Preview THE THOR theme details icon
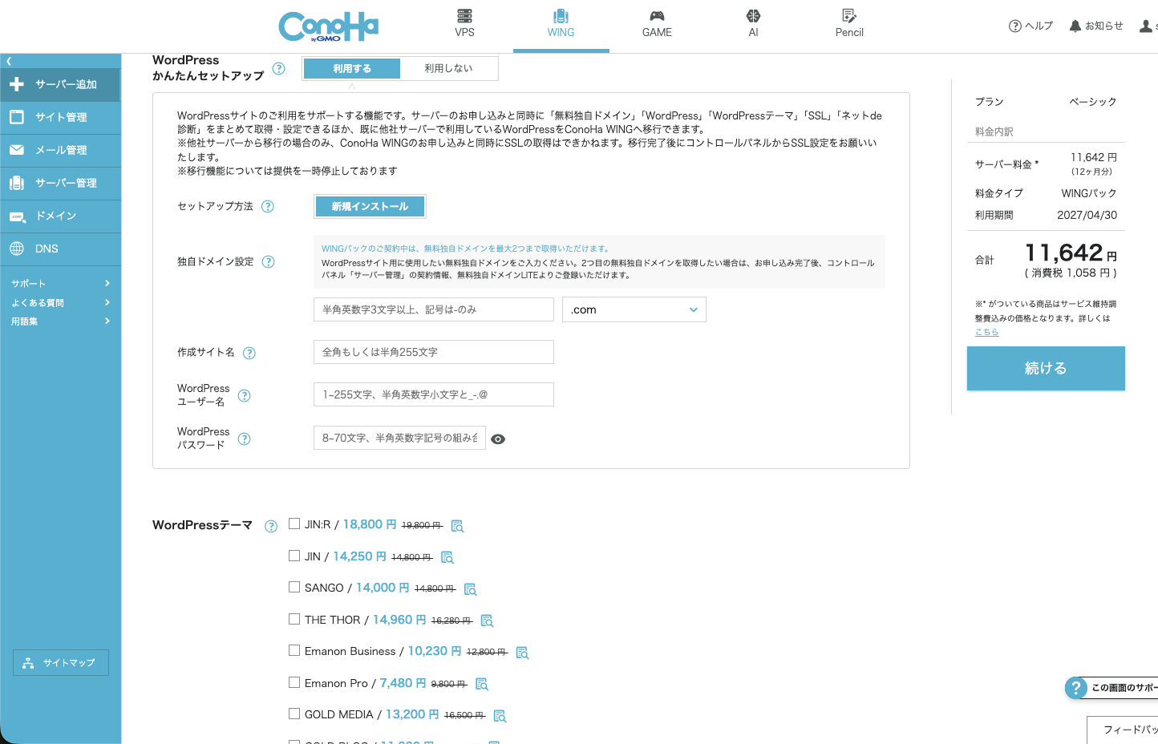 click(487, 621)
